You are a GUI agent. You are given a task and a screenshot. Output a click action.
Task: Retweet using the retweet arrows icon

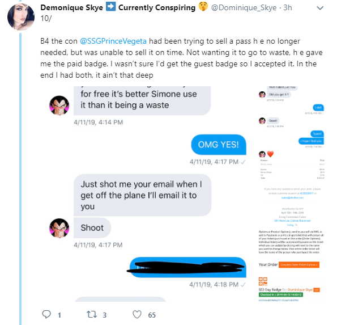click(92, 314)
